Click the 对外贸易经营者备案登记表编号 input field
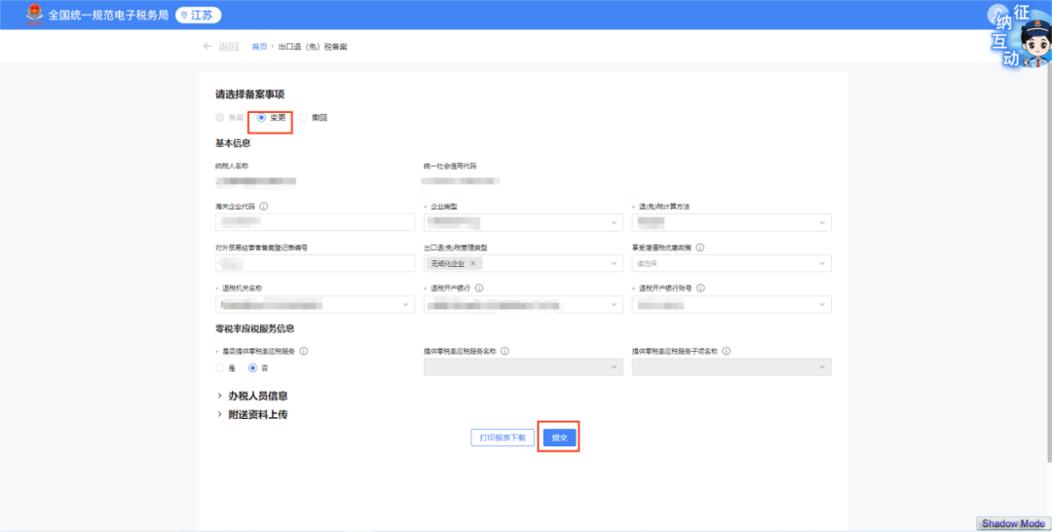Image resolution: width=1052 pixels, height=532 pixels. click(x=315, y=264)
